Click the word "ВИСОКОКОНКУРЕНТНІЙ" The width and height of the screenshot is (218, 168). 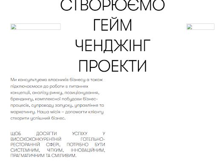(36, 139)
